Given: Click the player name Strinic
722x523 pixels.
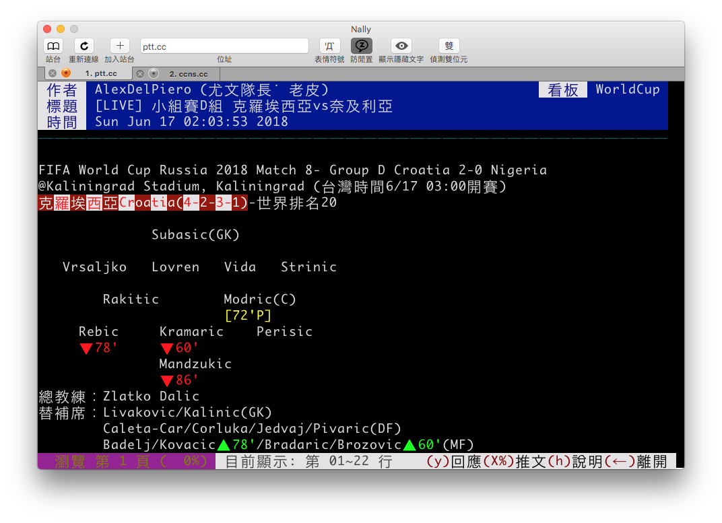Looking at the screenshot, I should coord(309,267).
